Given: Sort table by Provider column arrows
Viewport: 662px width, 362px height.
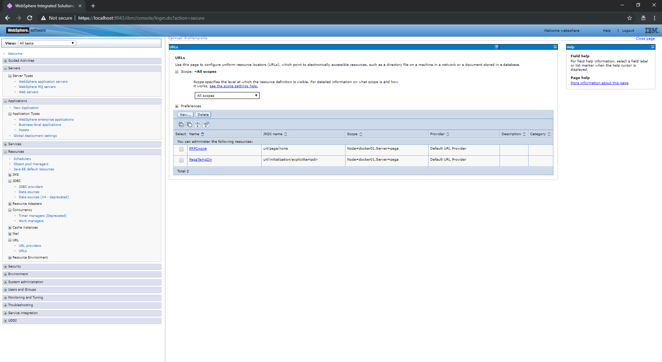Looking at the screenshot, I should (x=448, y=134).
